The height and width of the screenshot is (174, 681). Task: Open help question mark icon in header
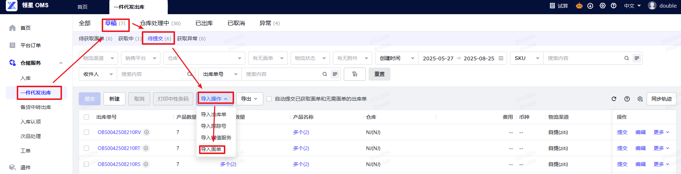[614, 6]
